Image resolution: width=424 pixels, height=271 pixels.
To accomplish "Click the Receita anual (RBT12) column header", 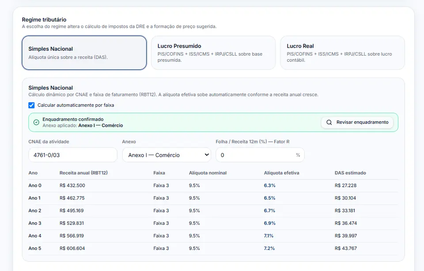I will point(83,173).
